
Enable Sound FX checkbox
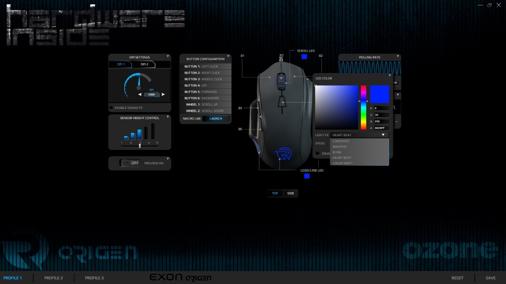[111, 108]
